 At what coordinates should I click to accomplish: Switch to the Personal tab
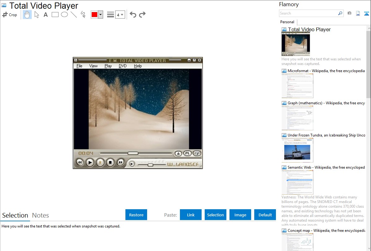pyautogui.click(x=287, y=22)
